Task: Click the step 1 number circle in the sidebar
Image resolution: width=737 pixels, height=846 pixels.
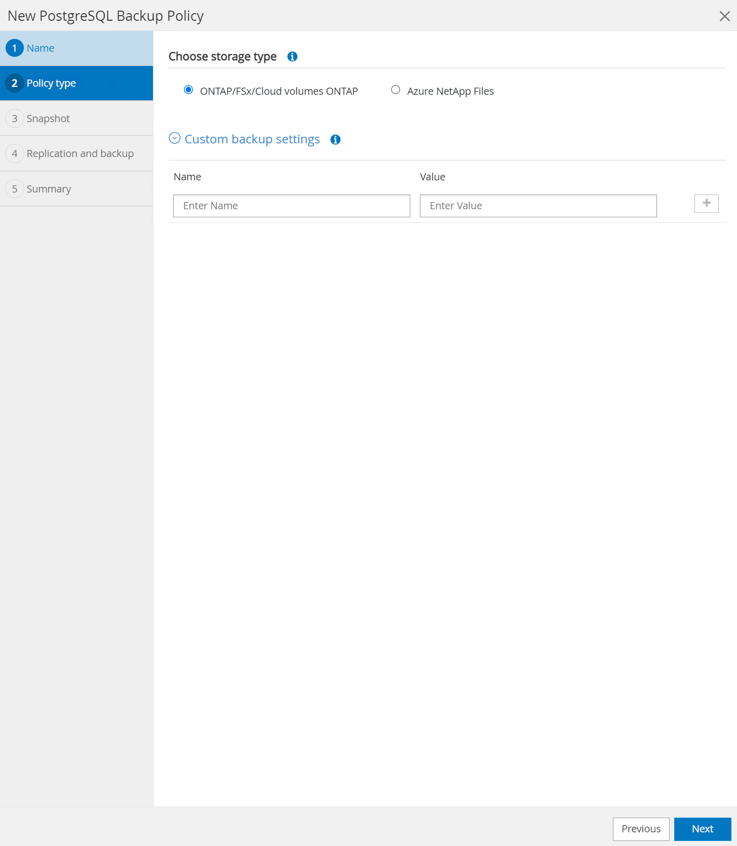Action: (x=15, y=48)
